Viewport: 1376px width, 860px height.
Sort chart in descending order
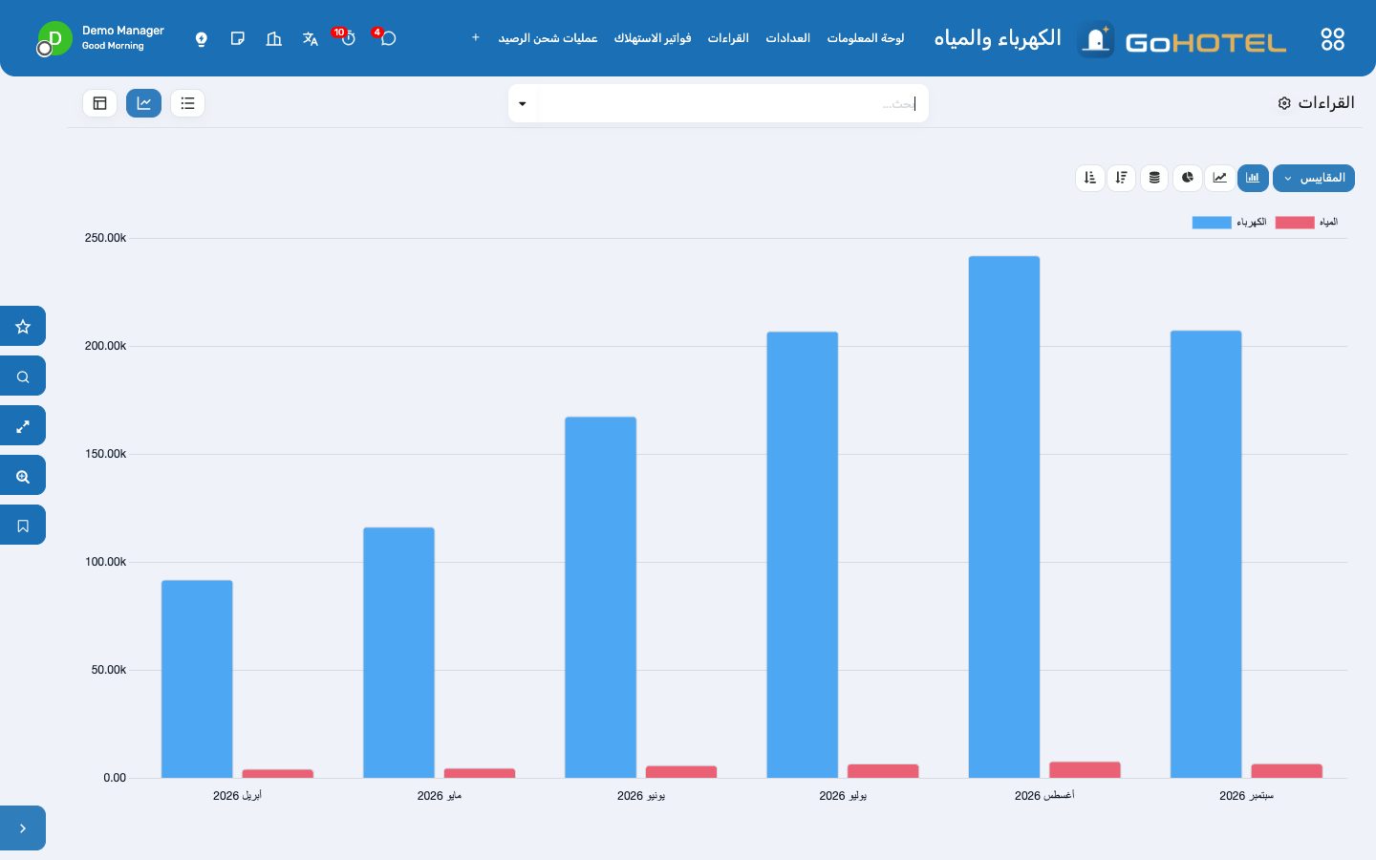pyautogui.click(x=1122, y=178)
